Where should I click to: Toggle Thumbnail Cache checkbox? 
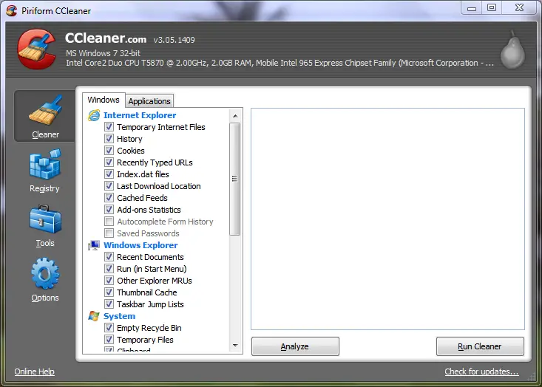(109, 292)
